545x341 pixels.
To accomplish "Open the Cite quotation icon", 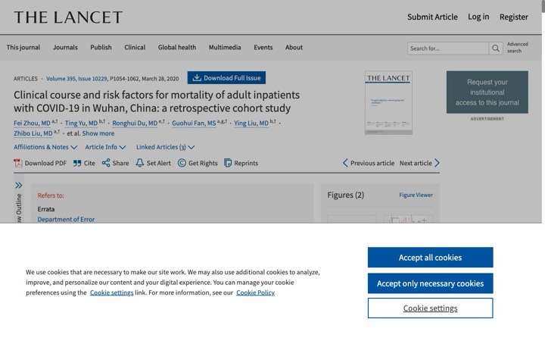I will pyautogui.click(x=77, y=163).
